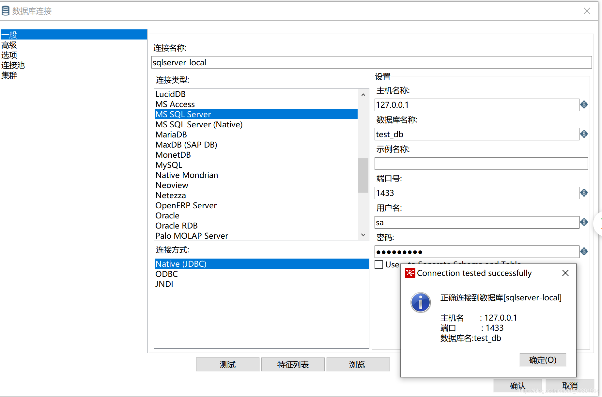Screen dimensions: 602x397
Task: Click database name field containing test_db
Action: point(477,134)
